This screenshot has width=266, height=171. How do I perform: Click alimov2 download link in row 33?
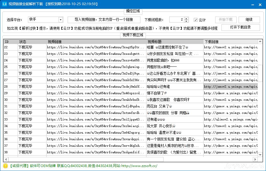[x=231, y=119]
